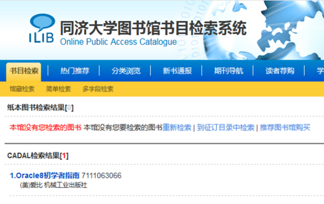Click the 机械工业出版社 publisher text
Viewport: 324px width, 204px height.
tap(66, 185)
